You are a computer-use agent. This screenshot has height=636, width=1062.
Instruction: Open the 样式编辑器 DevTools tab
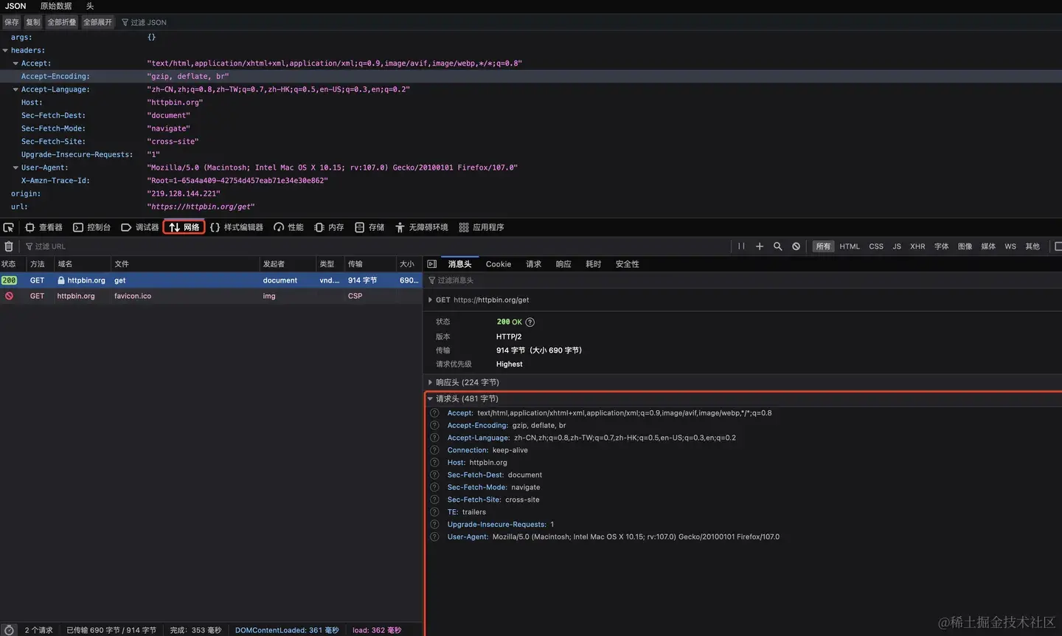[237, 227]
